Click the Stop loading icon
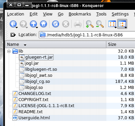This screenshot has height=126, width=135. pyautogui.click(x=65, y=24)
